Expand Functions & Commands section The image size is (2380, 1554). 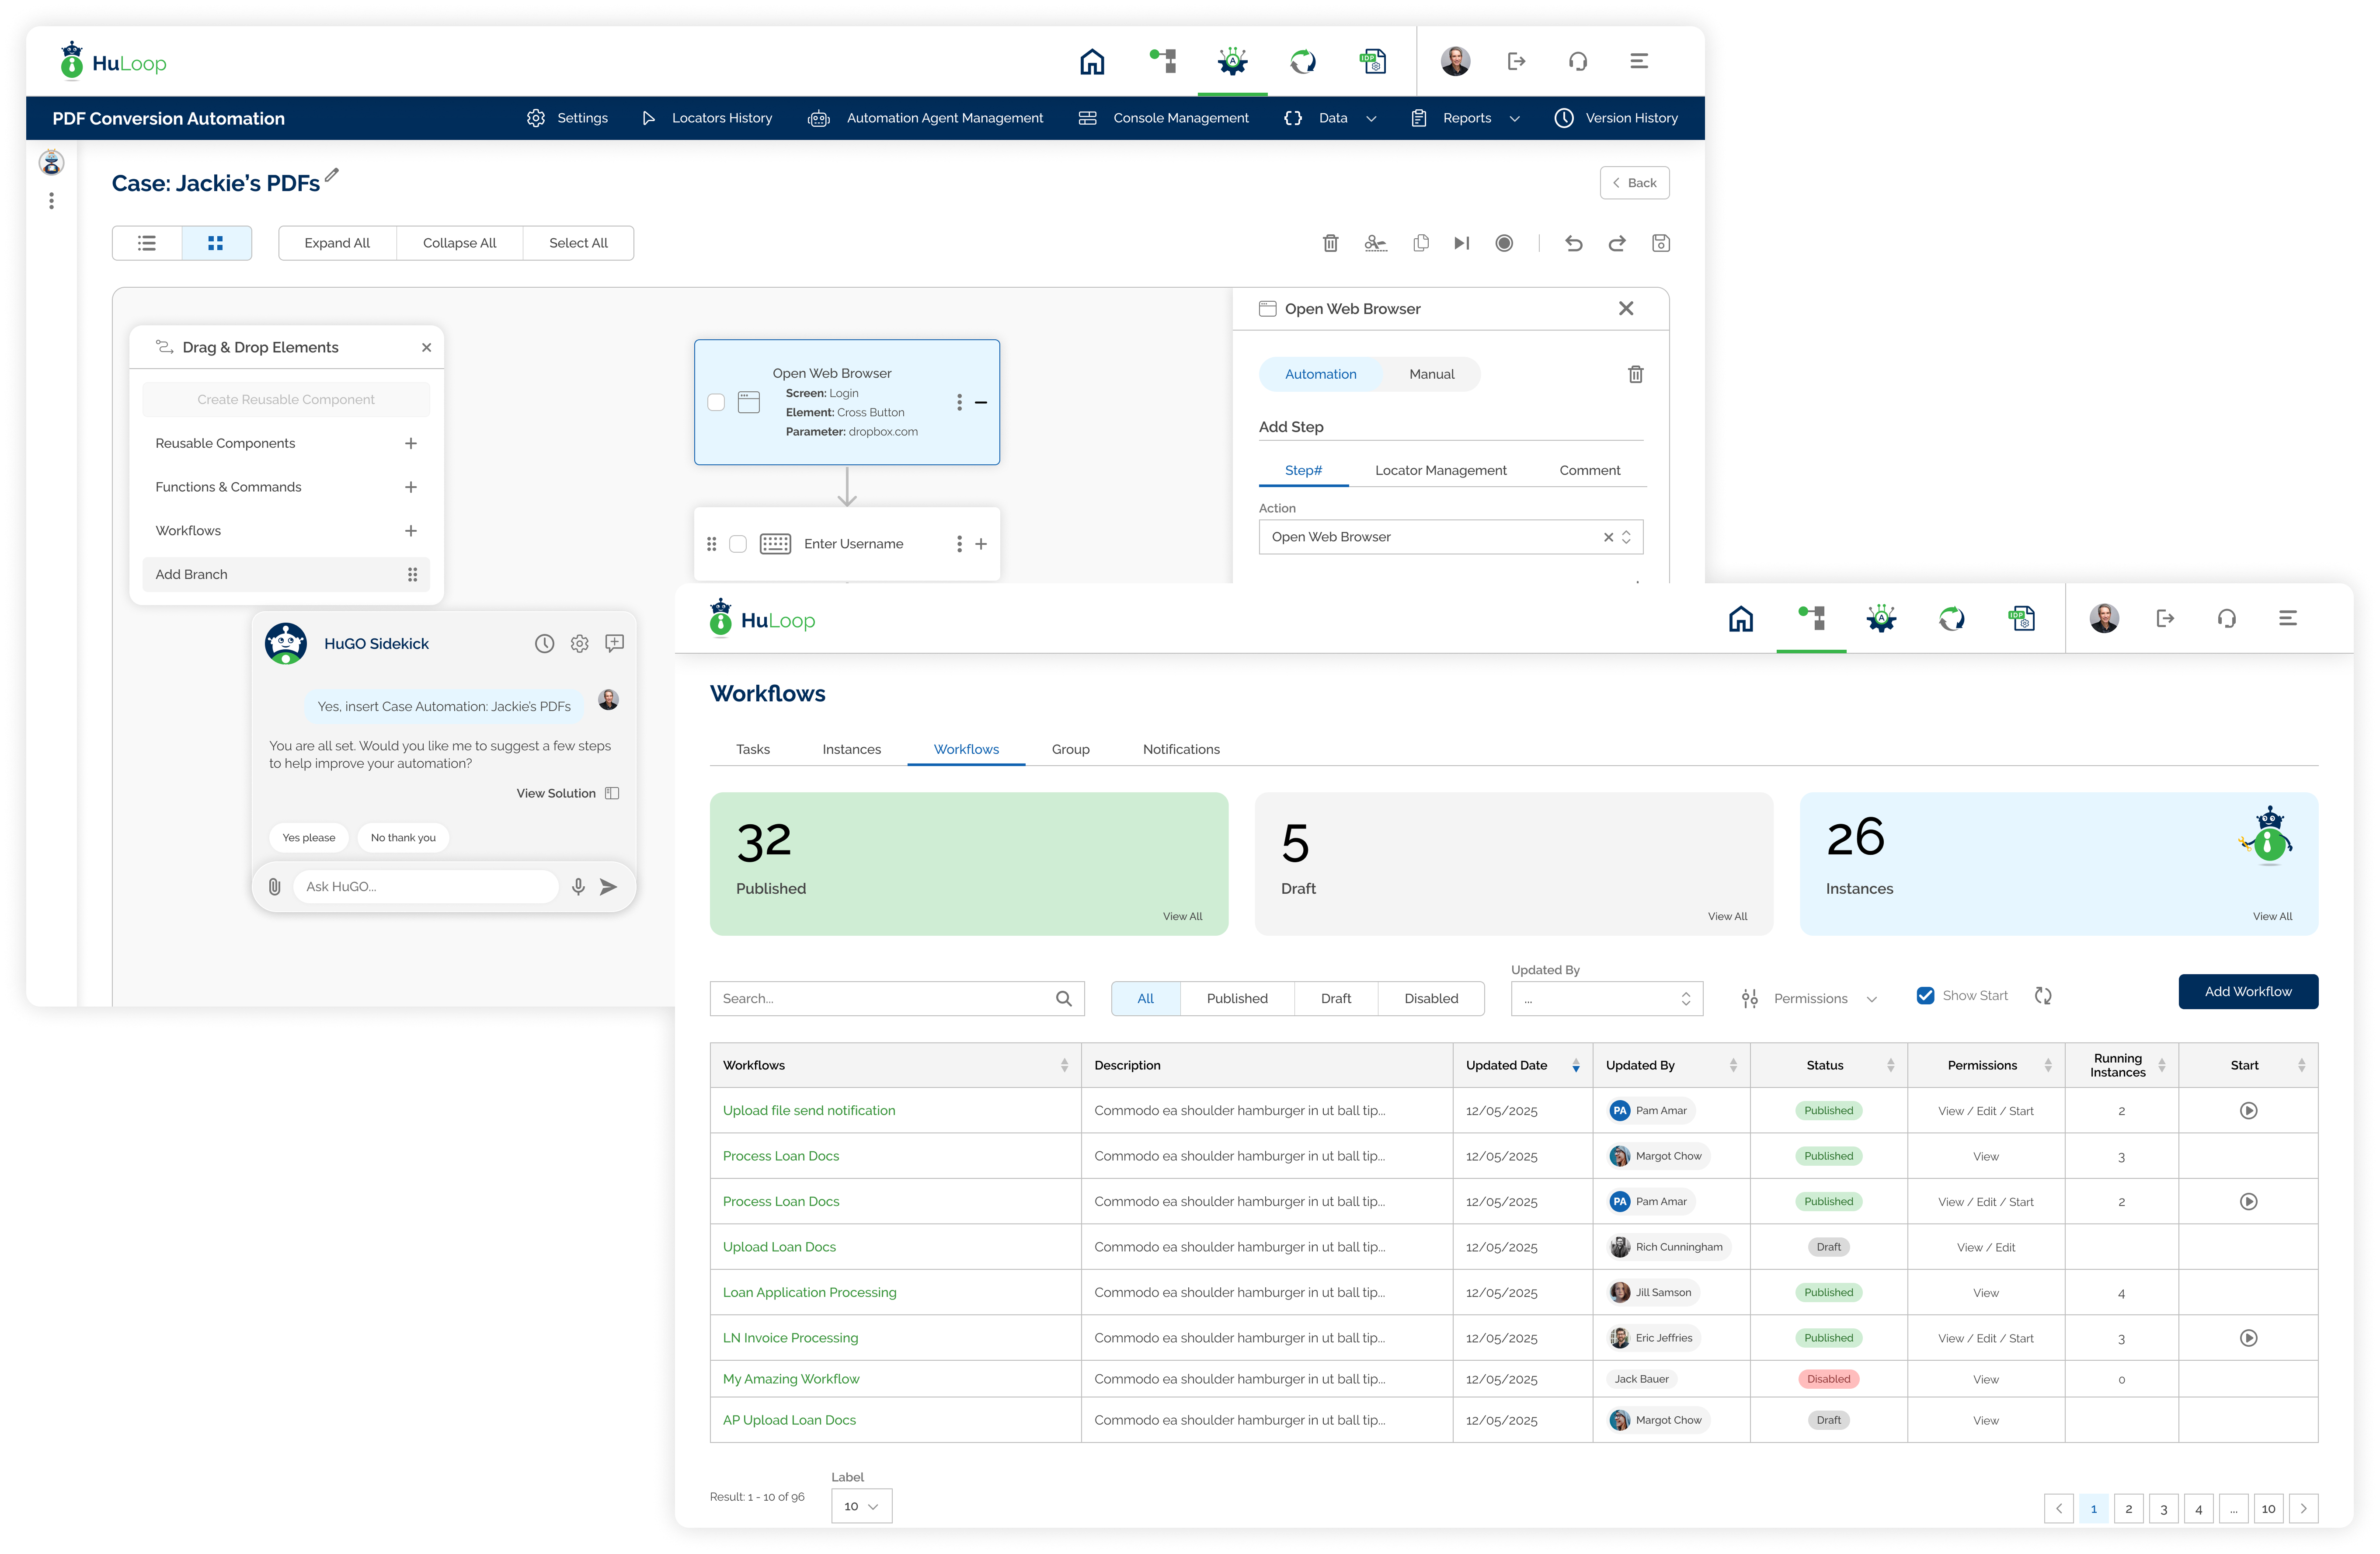tap(410, 487)
